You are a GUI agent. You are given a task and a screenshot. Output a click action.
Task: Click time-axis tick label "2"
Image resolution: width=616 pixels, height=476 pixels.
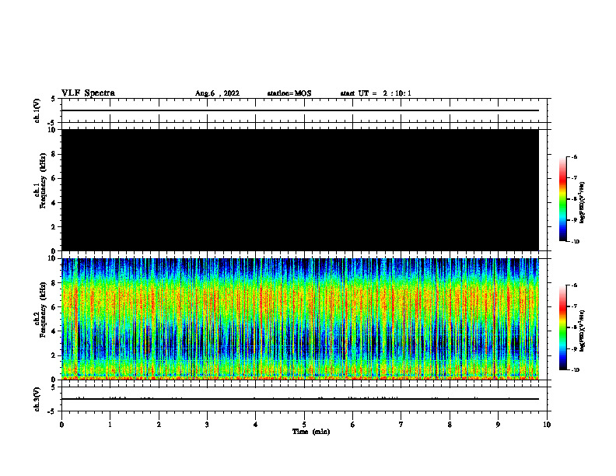pos(159,425)
